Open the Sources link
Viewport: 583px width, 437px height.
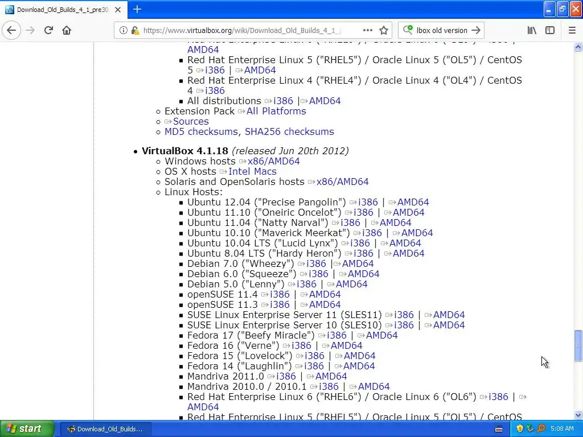(x=191, y=122)
